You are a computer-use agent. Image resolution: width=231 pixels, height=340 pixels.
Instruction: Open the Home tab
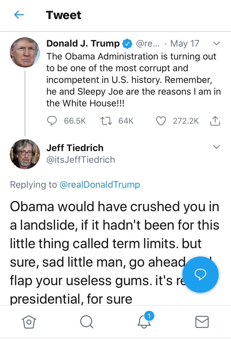click(28, 322)
